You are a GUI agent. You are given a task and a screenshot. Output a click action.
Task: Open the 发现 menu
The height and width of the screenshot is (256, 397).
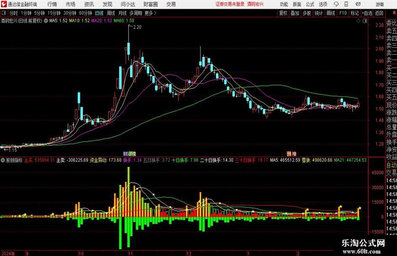pyautogui.click(x=108, y=4)
